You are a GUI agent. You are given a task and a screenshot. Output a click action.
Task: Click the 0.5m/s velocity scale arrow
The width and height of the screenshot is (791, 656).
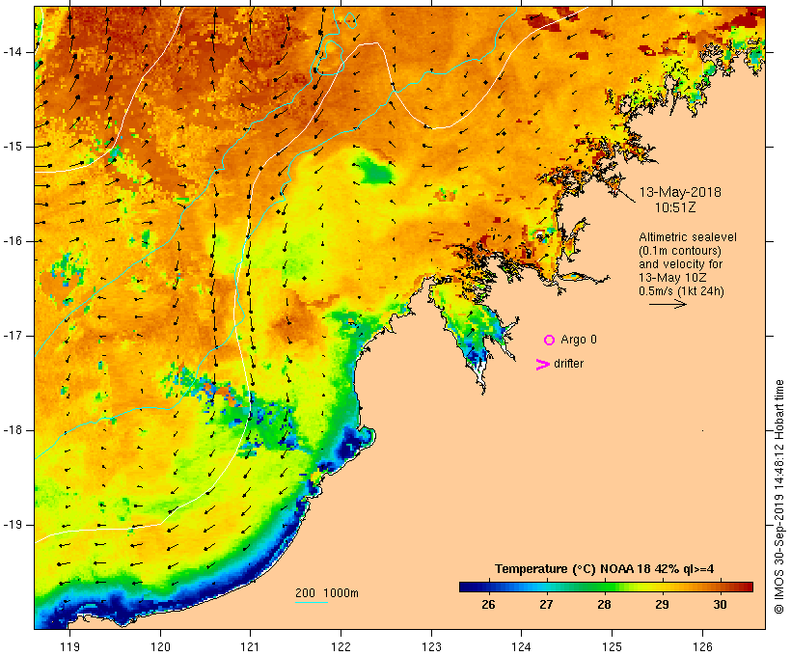(668, 304)
